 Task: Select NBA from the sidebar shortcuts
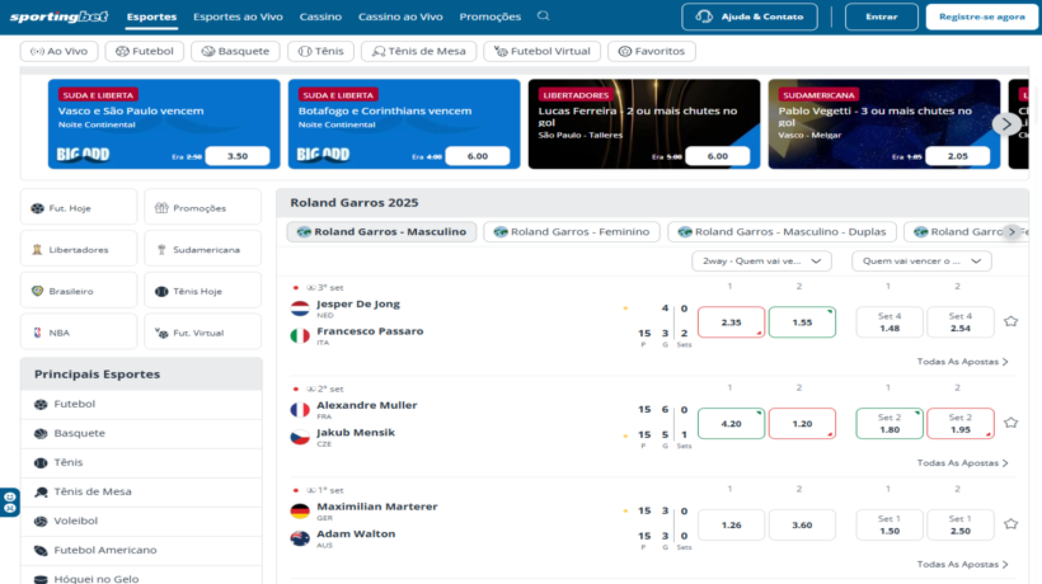coord(78,331)
